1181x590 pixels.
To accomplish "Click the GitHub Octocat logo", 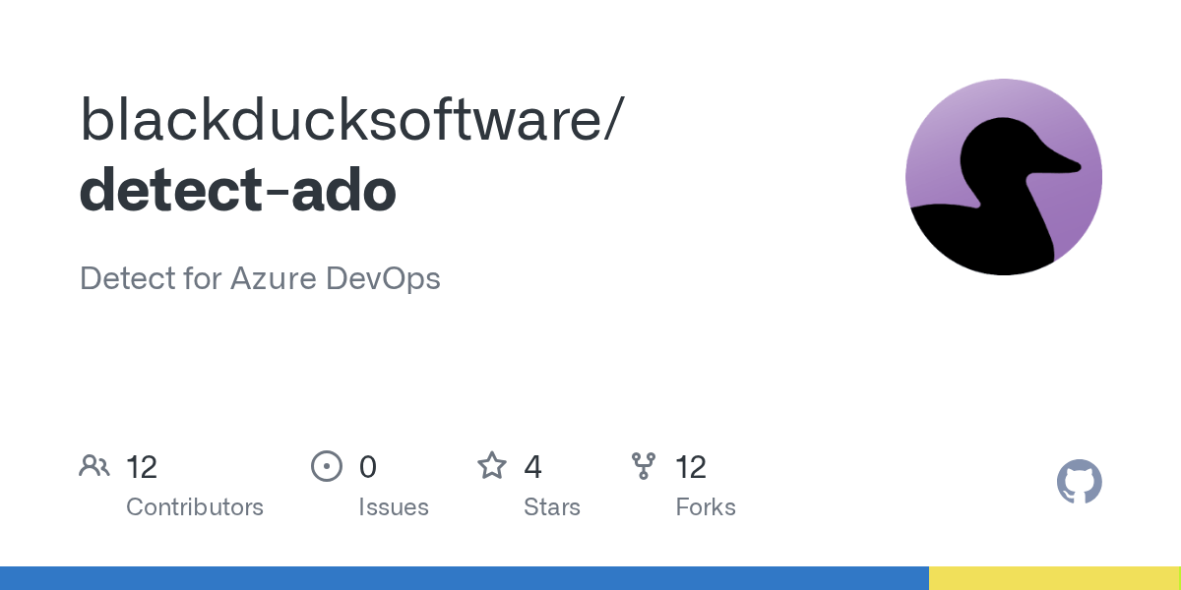I will pyautogui.click(x=1080, y=482).
